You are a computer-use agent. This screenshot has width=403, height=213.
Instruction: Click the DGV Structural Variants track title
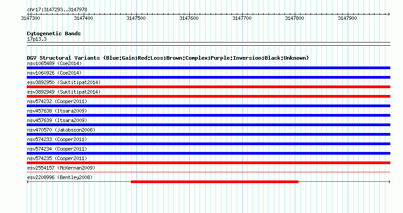point(168,58)
